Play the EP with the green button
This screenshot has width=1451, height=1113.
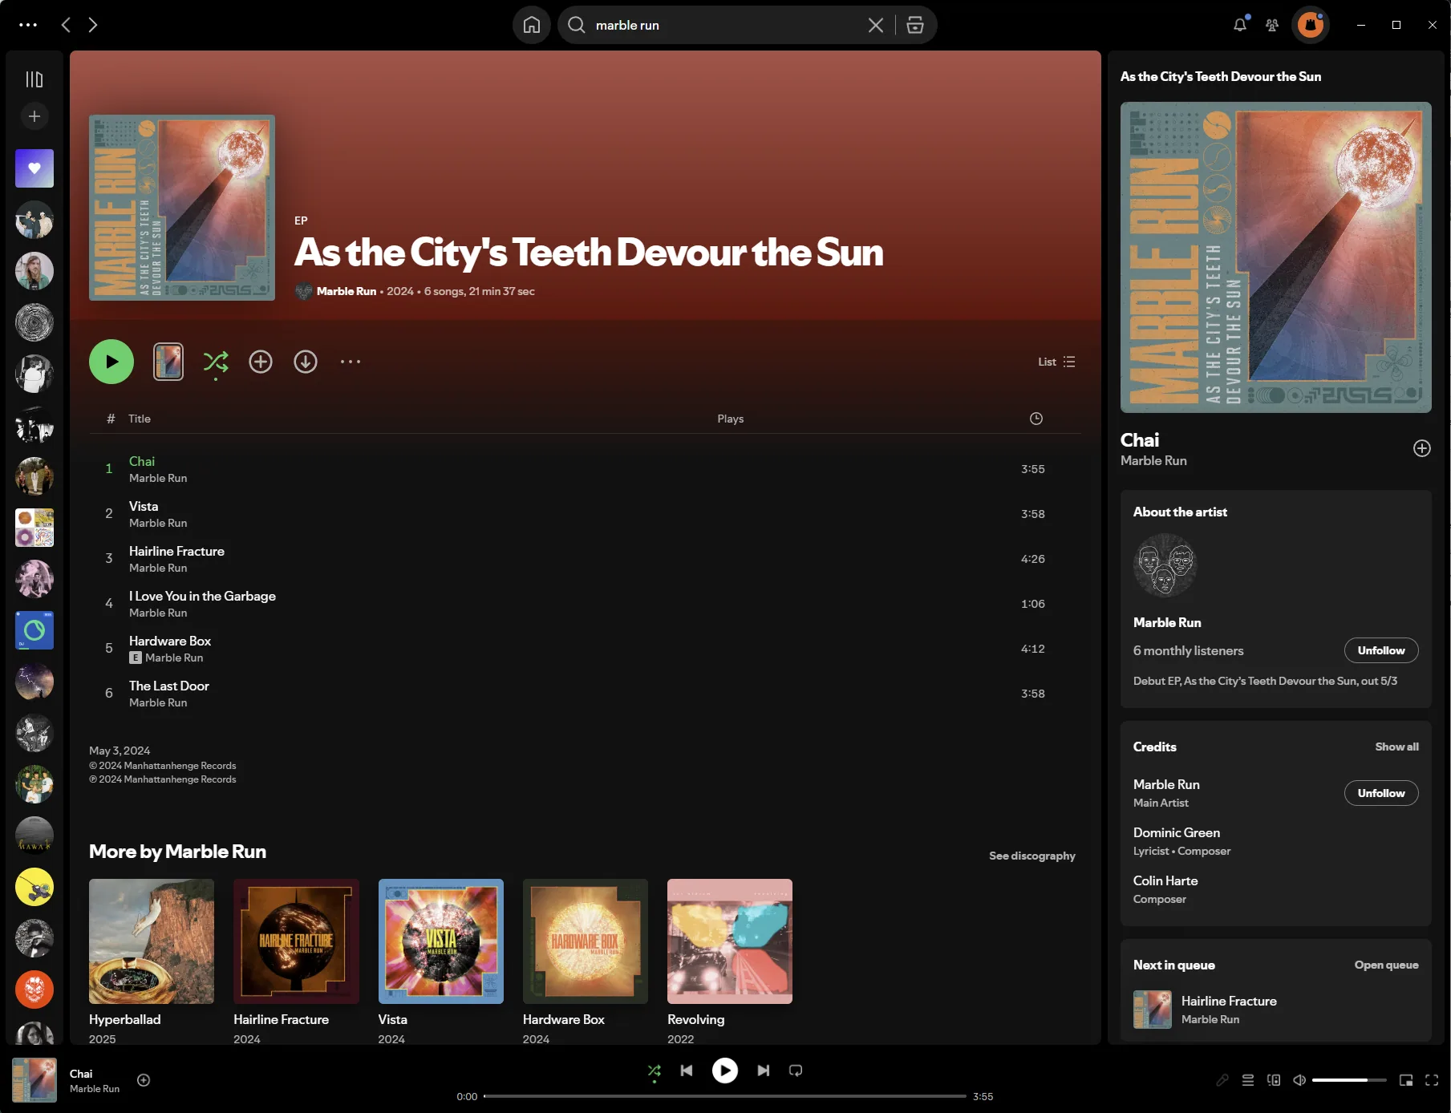tap(111, 362)
